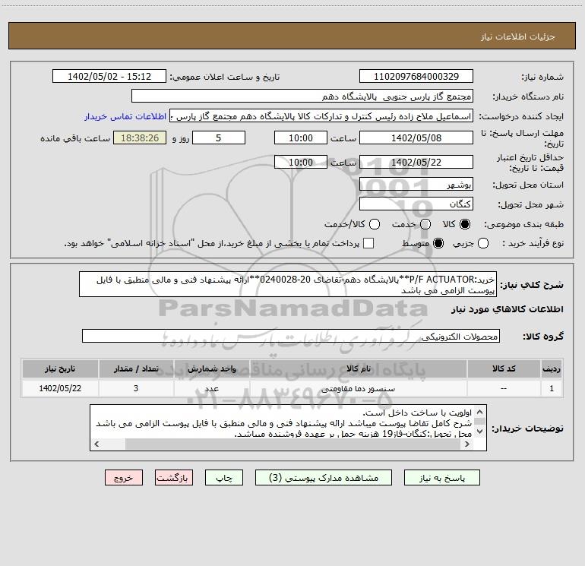585x566 pixels.
Task: View attached documents (3) button
Action: pos(324,478)
